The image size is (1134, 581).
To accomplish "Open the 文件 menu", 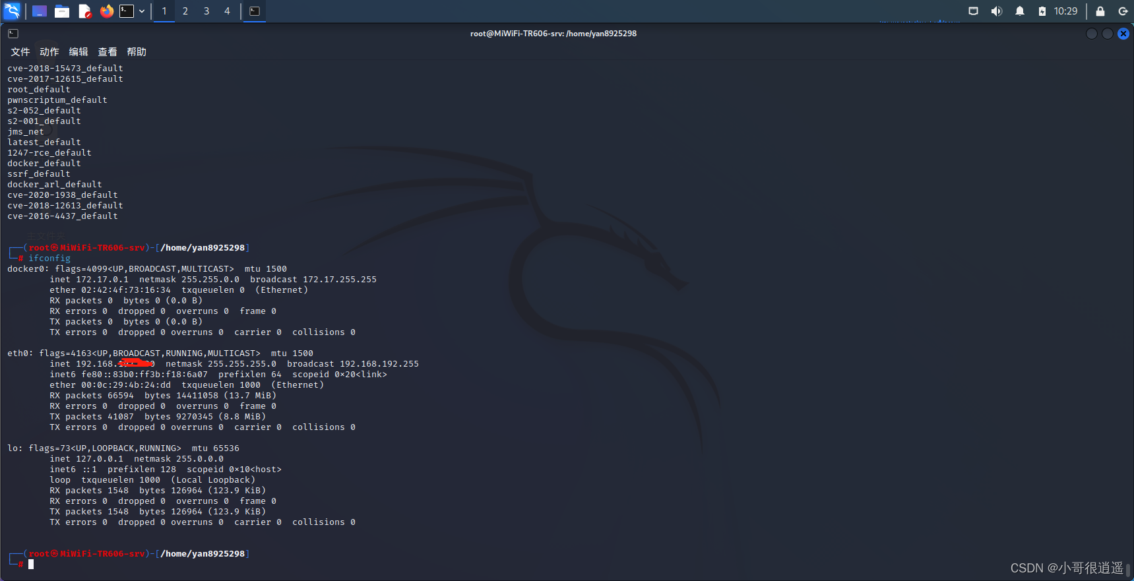I will tap(20, 52).
